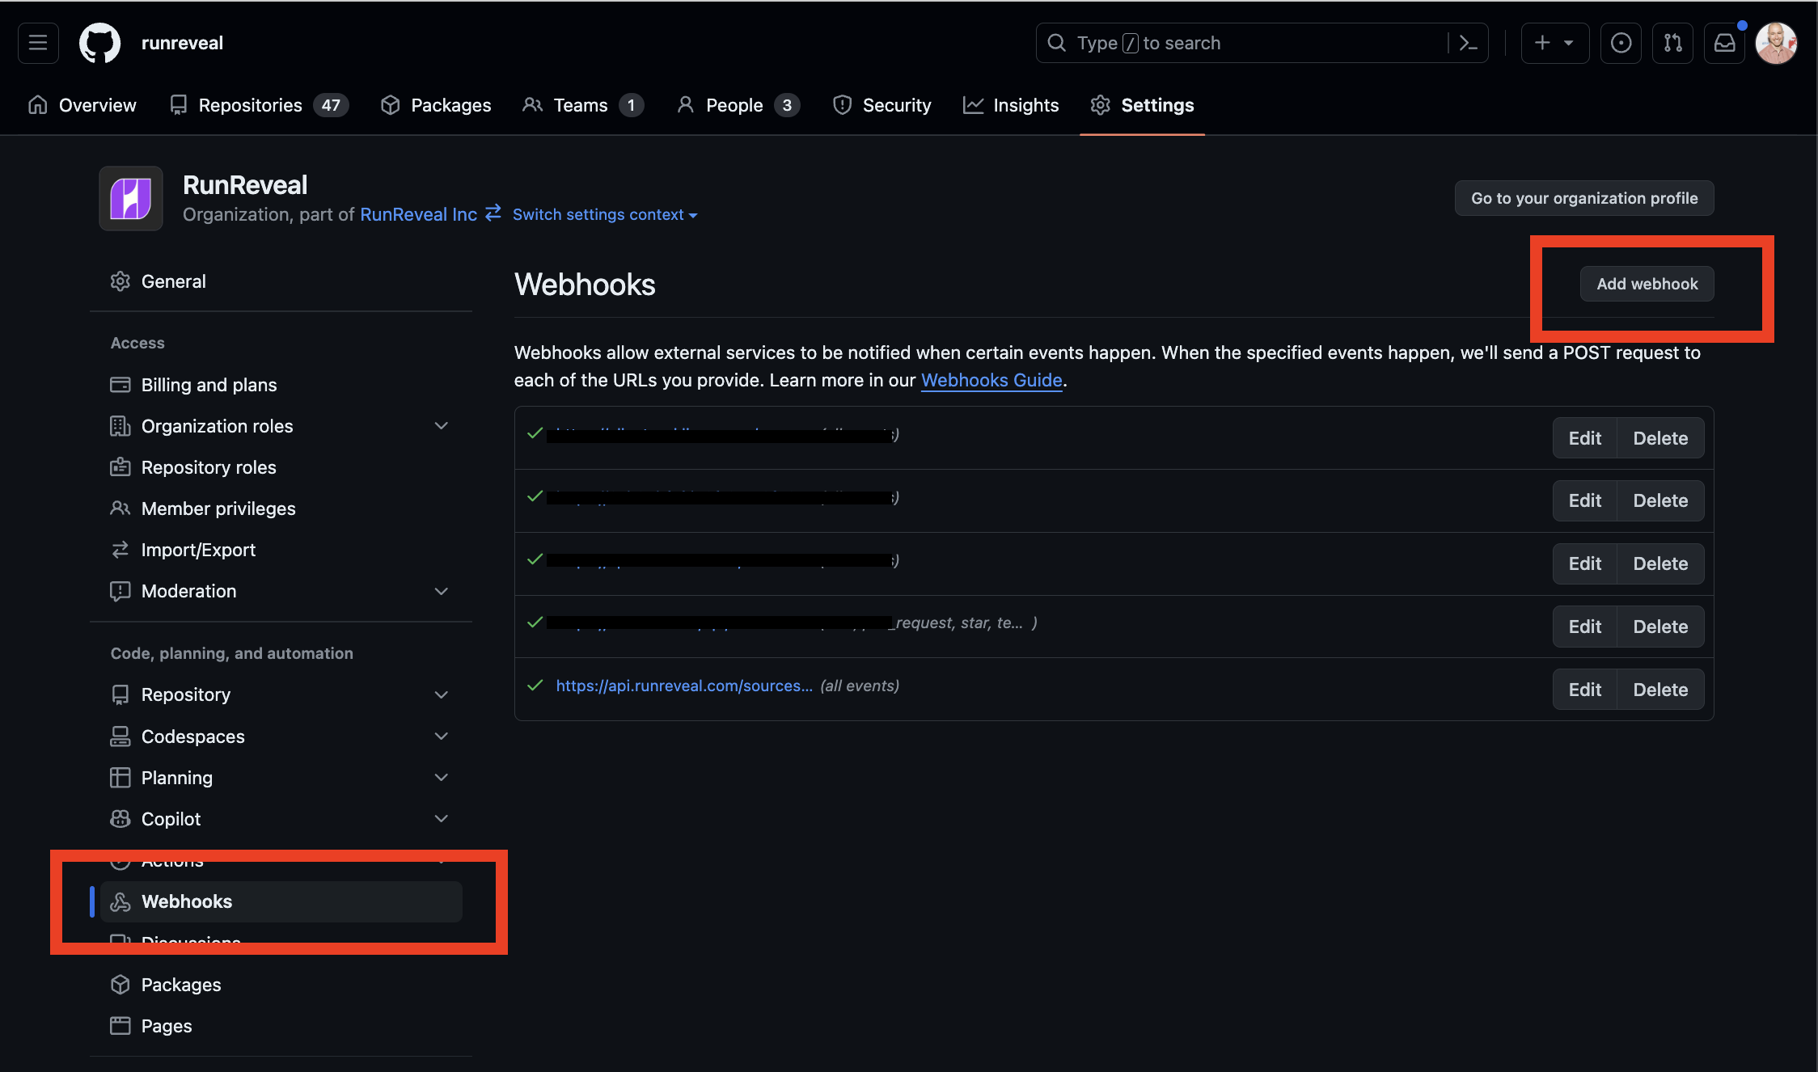
Task: Switch to the Insights tab
Action: pyautogui.click(x=1010, y=105)
